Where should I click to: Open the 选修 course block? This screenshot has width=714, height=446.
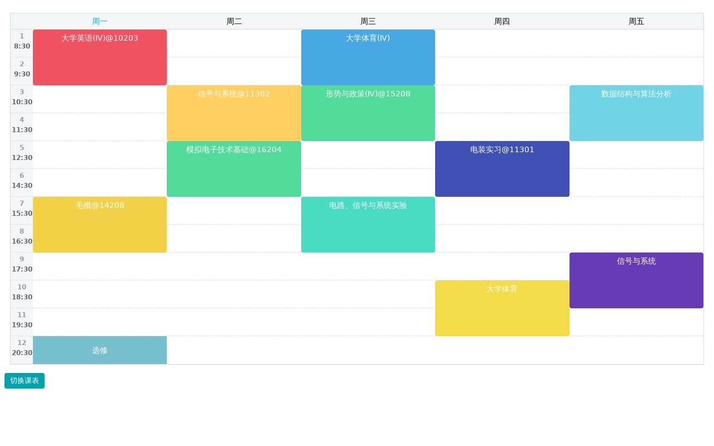(100, 350)
